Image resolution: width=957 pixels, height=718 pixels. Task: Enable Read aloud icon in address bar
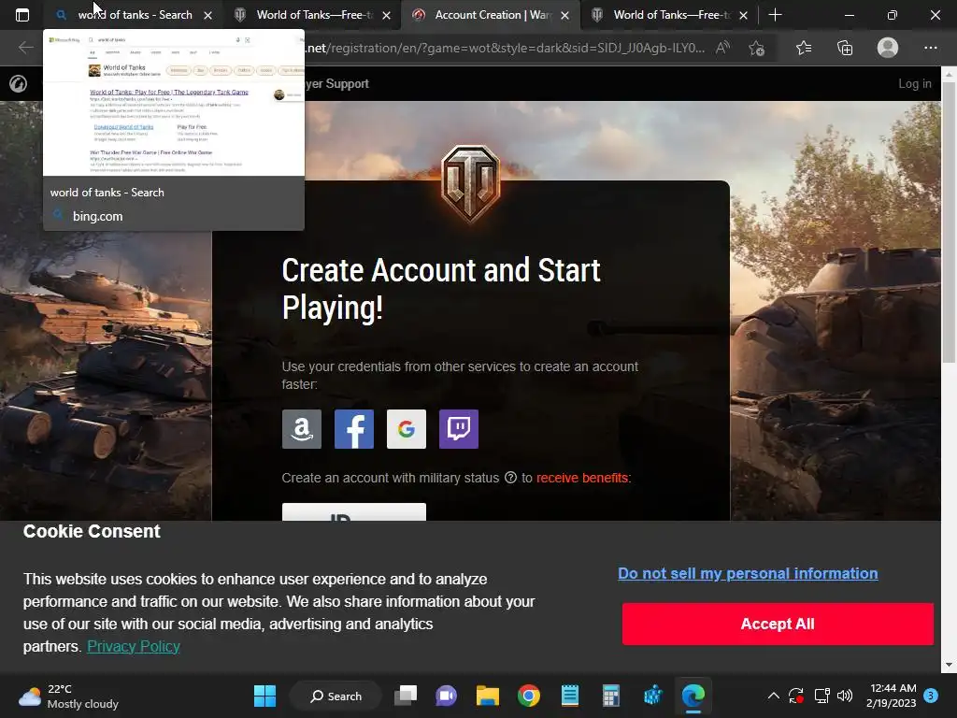pyautogui.click(x=722, y=48)
